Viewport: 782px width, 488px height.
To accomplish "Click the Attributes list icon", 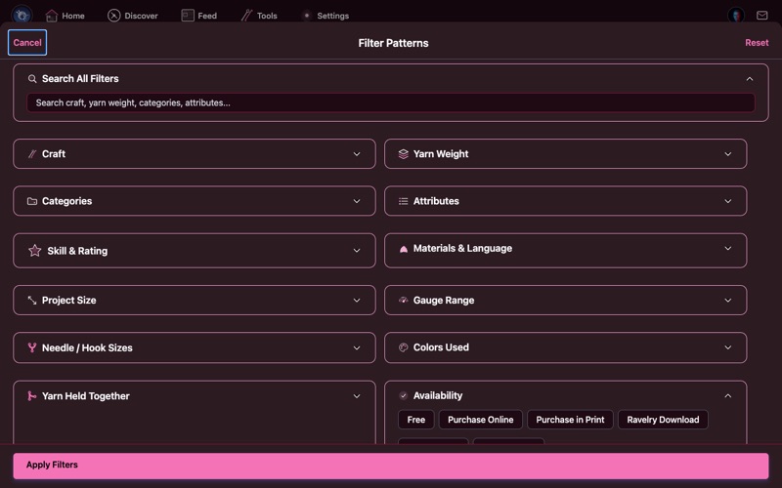I will [x=404, y=201].
